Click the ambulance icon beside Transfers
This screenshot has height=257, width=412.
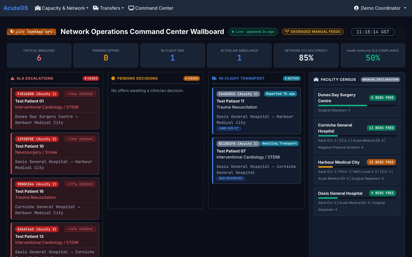[96, 8]
